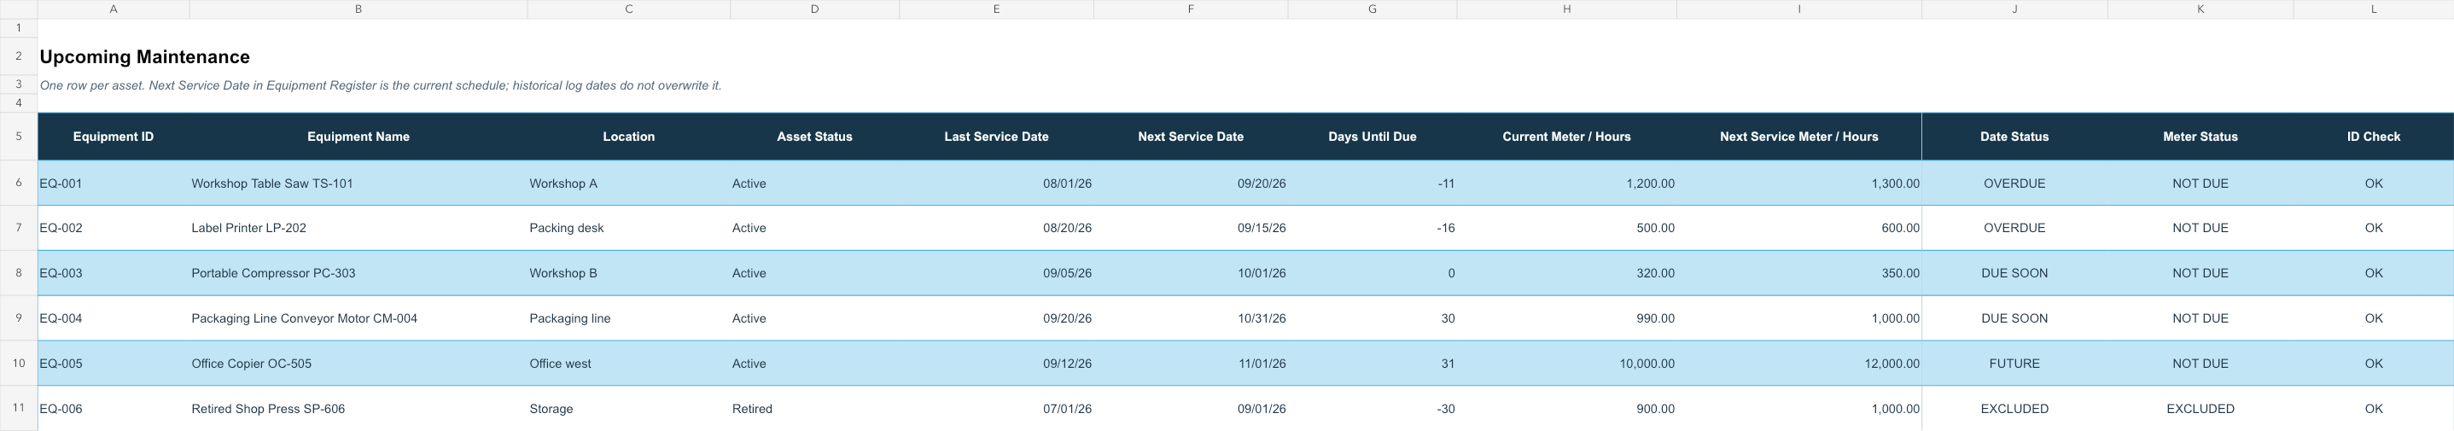The image size is (2454, 431).
Task: Click next service date 11/01/26
Action: click(x=1191, y=364)
